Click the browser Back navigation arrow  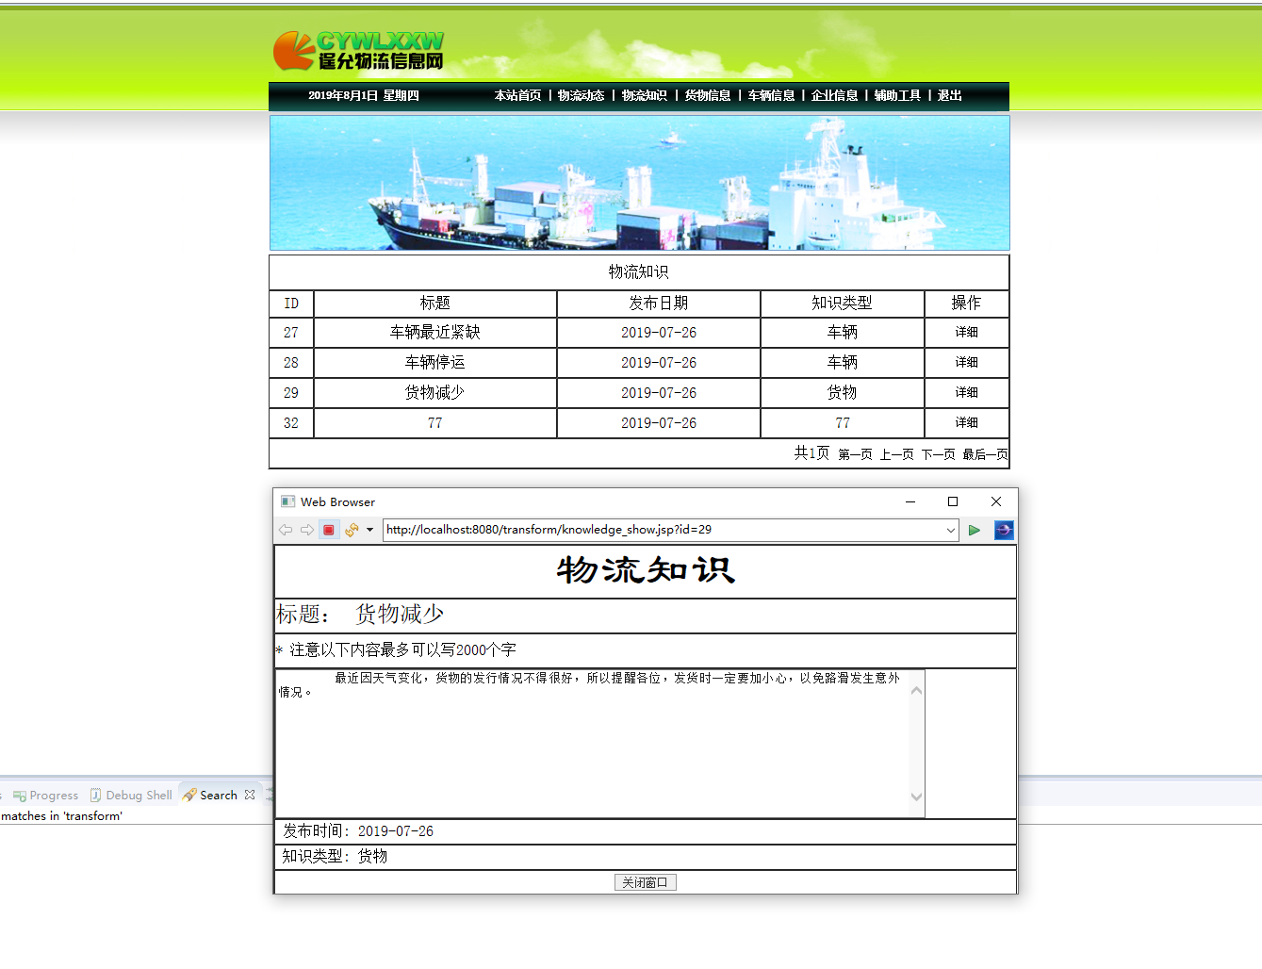tap(286, 530)
